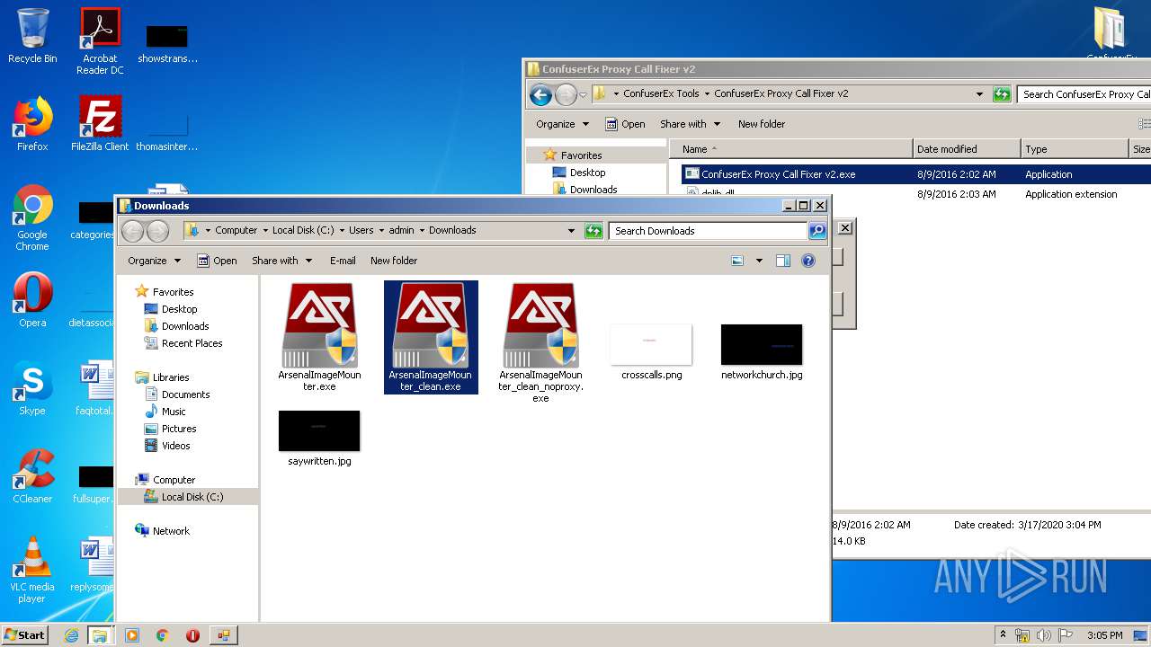Click Computer in Downloads breadcrumb path
The height and width of the screenshot is (647, 1151).
click(236, 230)
